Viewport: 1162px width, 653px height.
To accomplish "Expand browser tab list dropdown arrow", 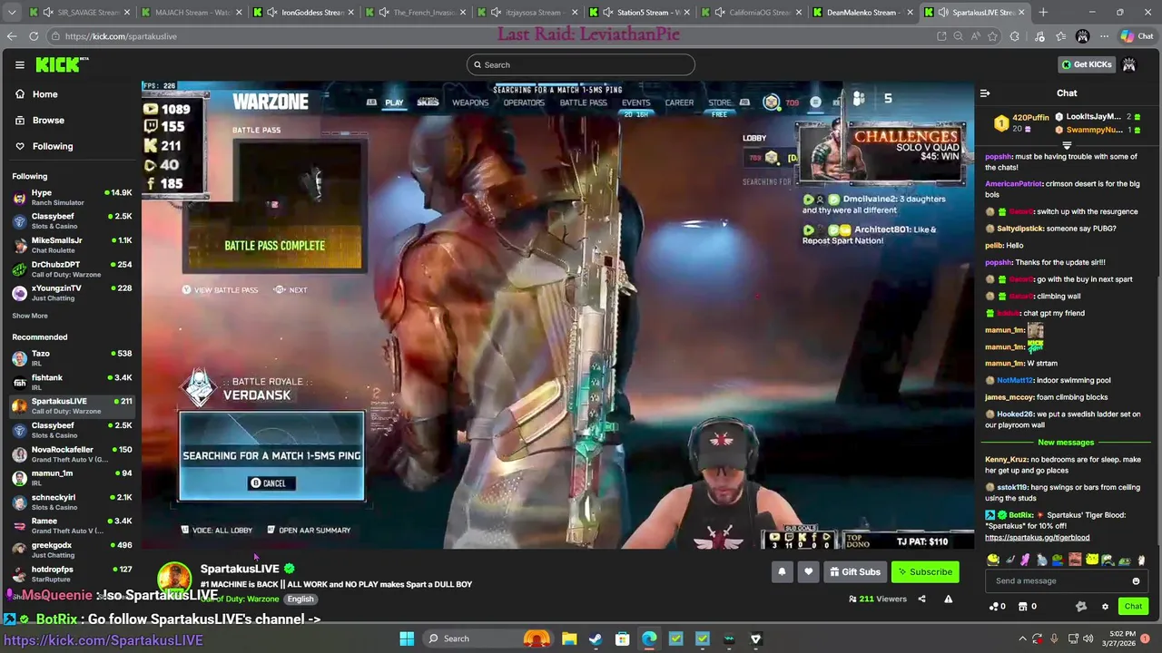I will tap(10, 13).
